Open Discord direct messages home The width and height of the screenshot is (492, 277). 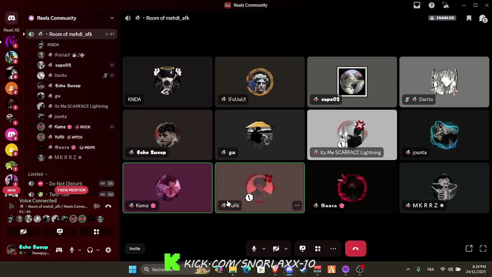point(12,18)
